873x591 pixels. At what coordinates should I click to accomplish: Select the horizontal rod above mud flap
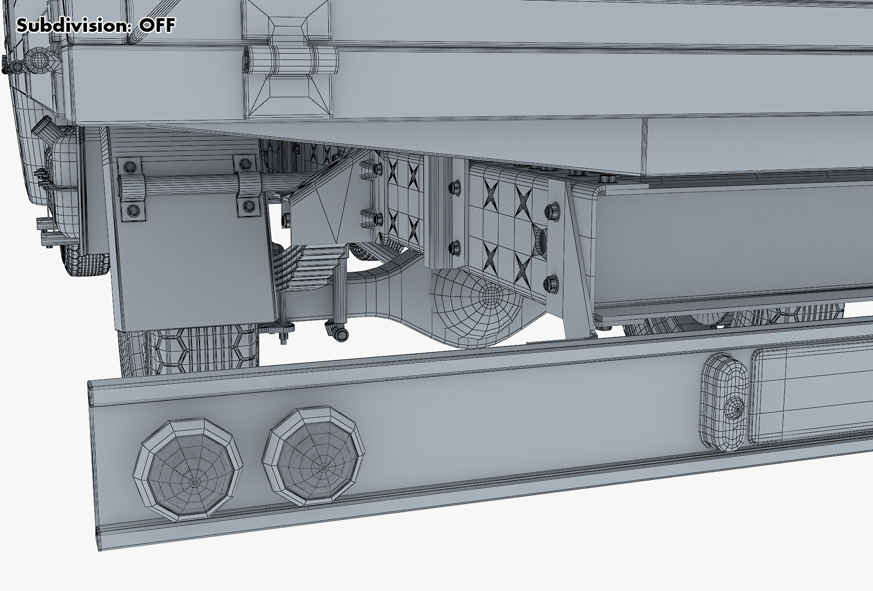(x=191, y=185)
